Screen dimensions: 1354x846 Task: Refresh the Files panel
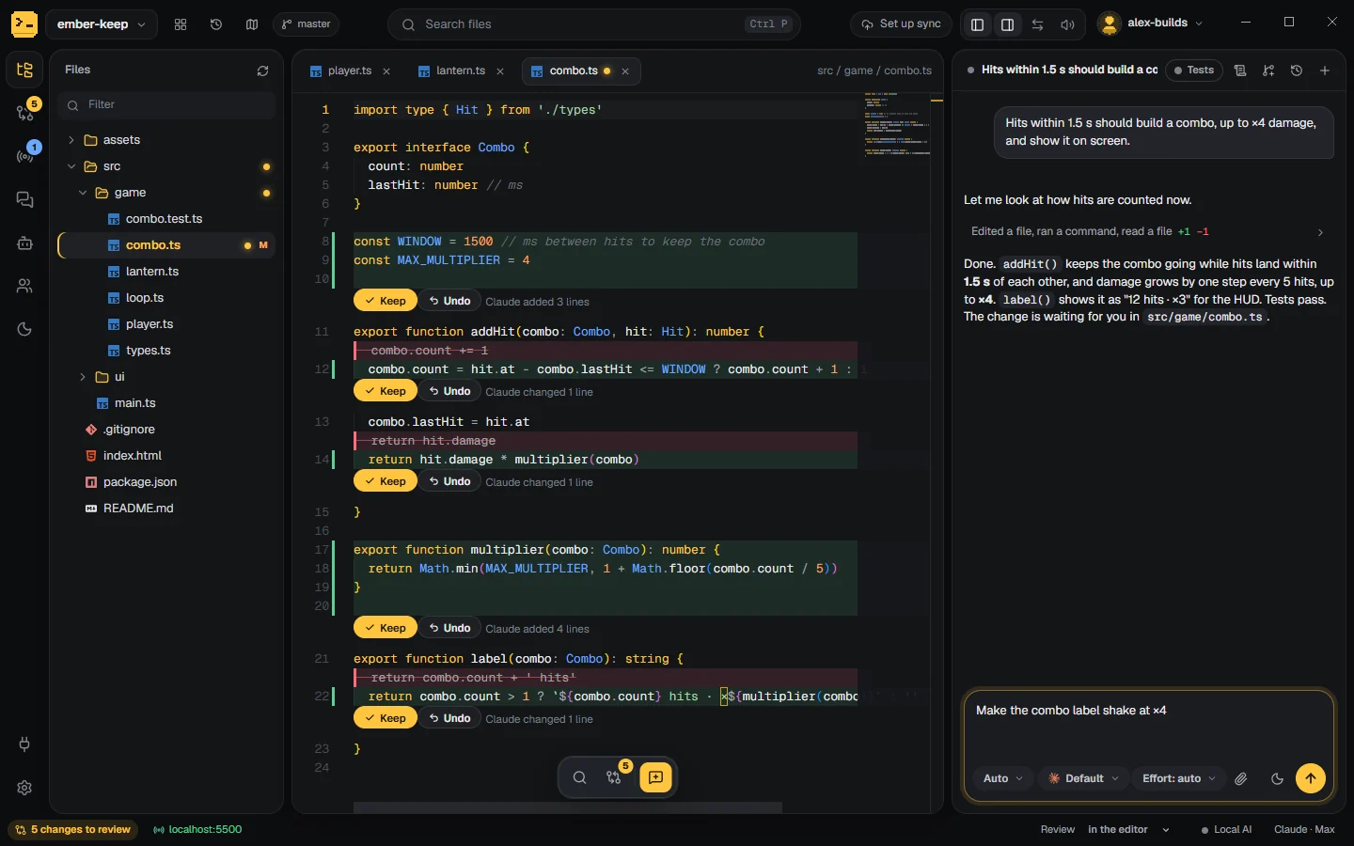[262, 70]
